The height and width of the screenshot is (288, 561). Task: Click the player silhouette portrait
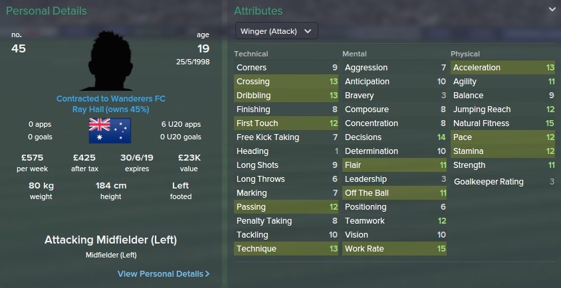(110, 60)
